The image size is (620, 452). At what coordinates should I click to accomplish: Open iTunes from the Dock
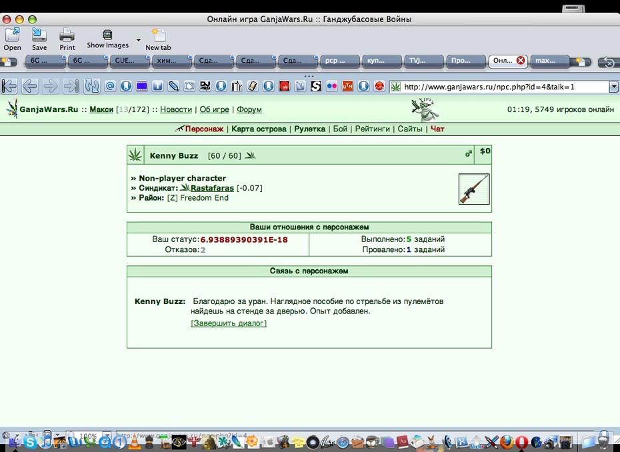(x=46, y=442)
